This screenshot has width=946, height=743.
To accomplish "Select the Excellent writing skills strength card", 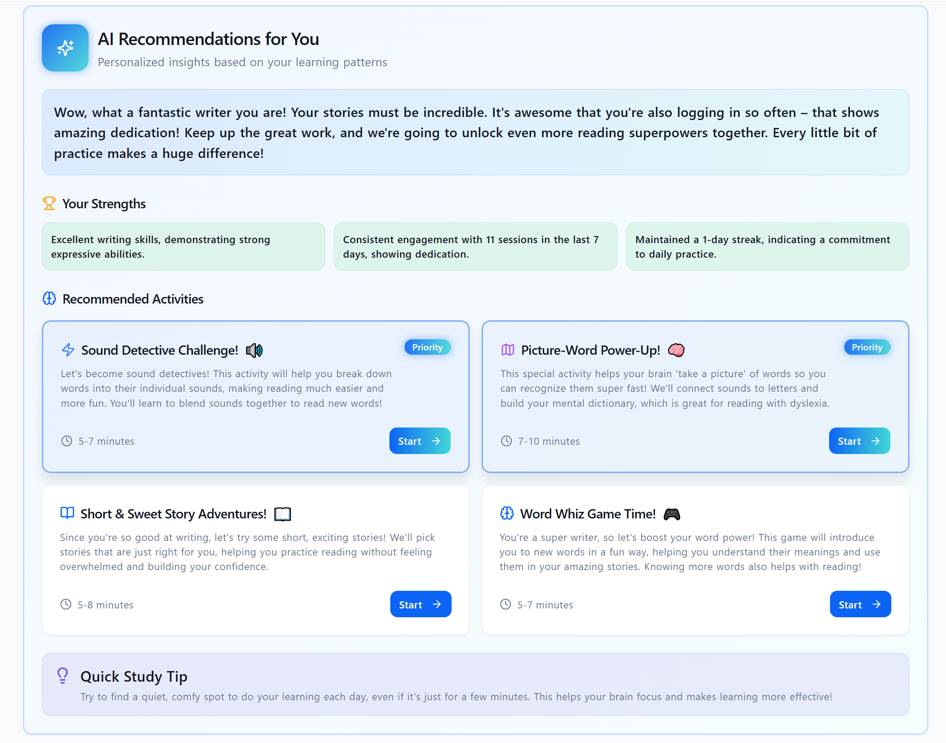I will (183, 246).
